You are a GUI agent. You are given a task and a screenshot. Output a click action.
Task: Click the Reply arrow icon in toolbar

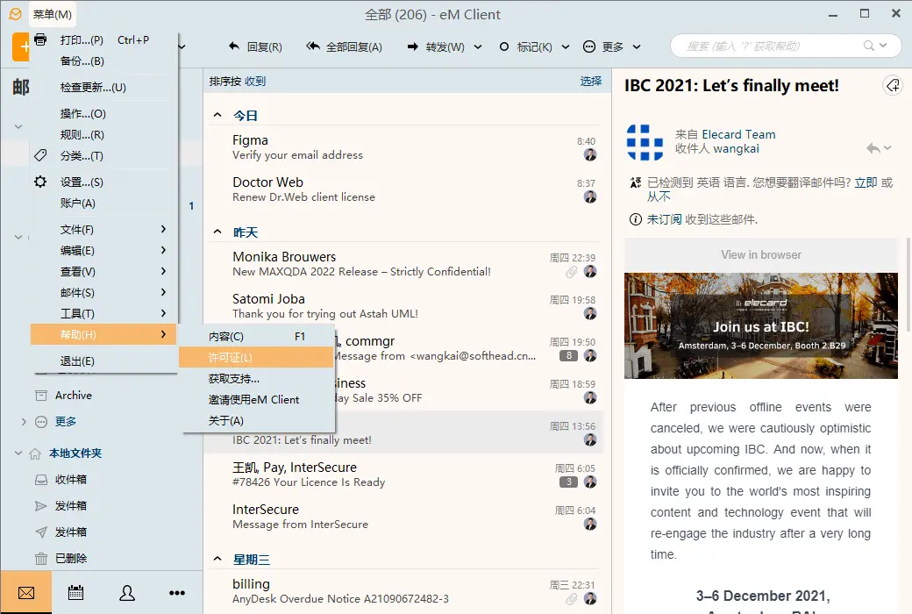coord(234,46)
